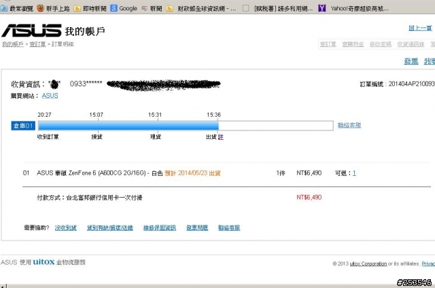This screenshot has width=435, height=288.
Task: Click the returnable quantity link 1
Action: coord(354,173)
